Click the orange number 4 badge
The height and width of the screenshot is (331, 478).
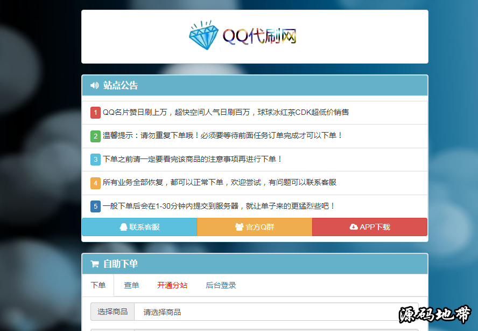coord(95,183)
